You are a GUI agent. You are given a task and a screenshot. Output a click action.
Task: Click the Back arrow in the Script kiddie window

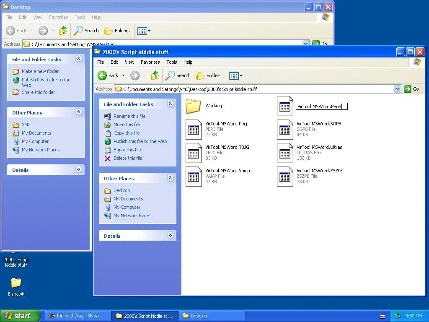(x=102, y=75)
